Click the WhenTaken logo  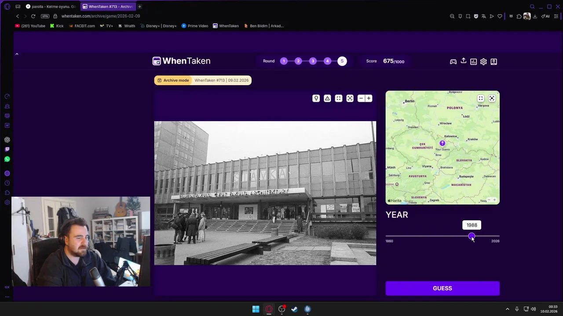point(181,61)
